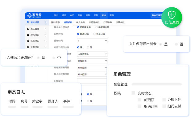Click the 账务代码 money bag icon
191x119 pixels.
[28, 41]
